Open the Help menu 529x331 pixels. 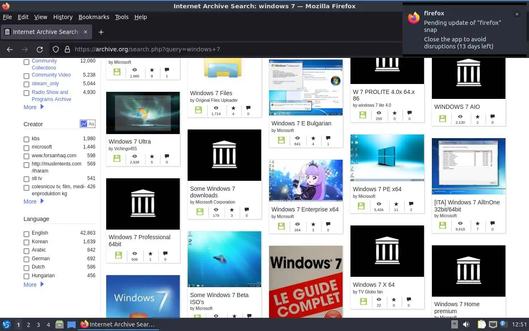pos(141,17)
